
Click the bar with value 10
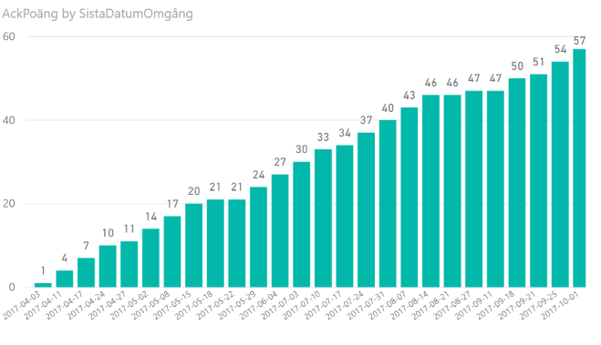(108, 266)
